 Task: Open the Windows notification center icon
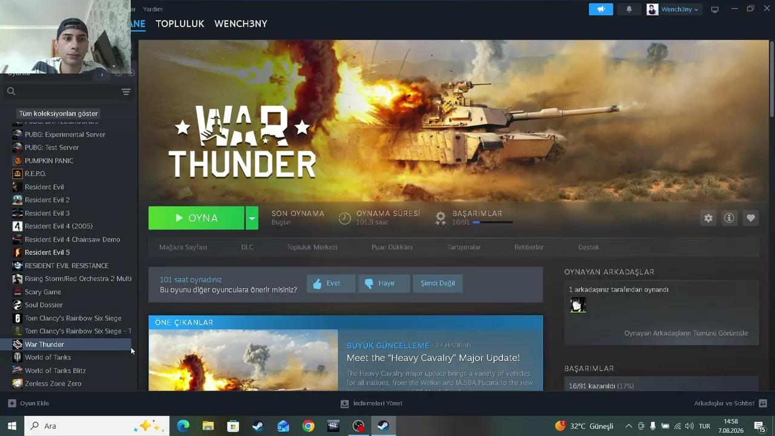[760, 426]
